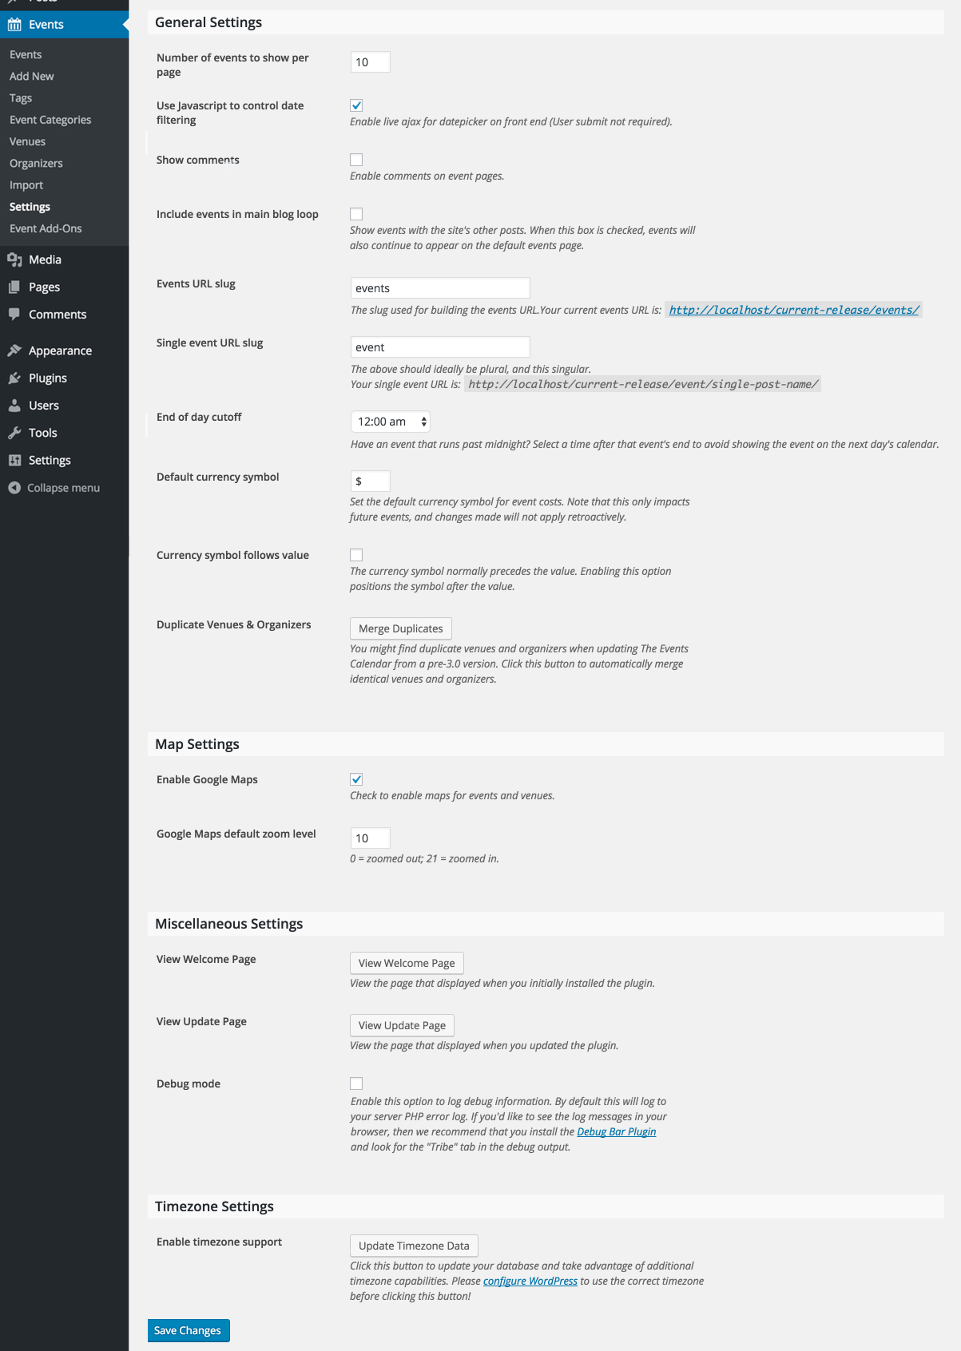Enable the Show comments checkbox
This screenshot has height=1351, width=961.
pos(355,159)
